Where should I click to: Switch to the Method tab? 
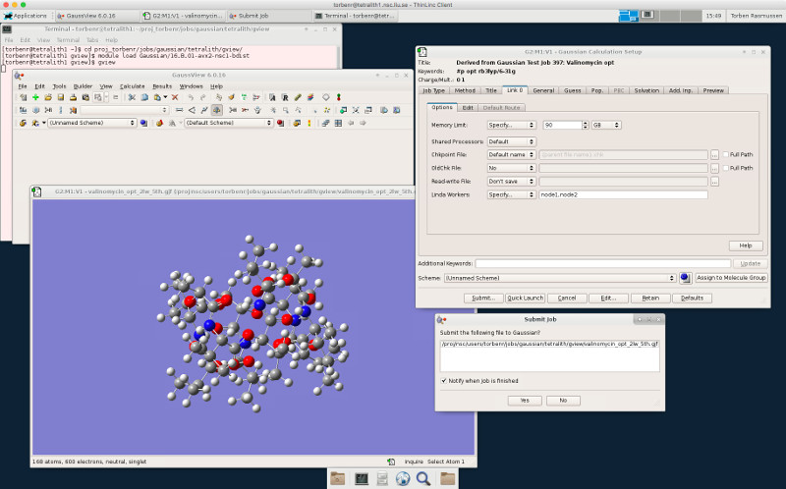click(x=464, y=90)
